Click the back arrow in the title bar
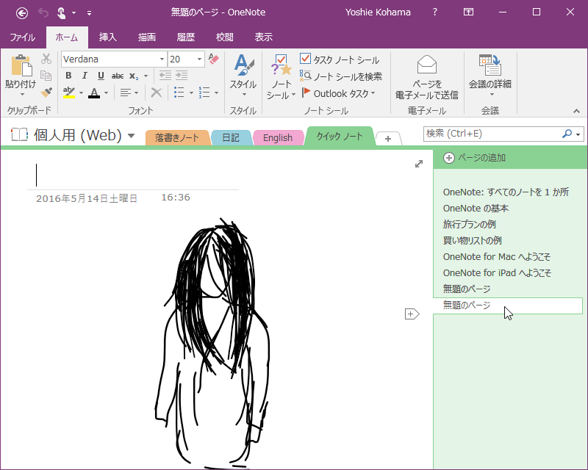The height and width of the screenshot is (470, 588). [22, 12]
